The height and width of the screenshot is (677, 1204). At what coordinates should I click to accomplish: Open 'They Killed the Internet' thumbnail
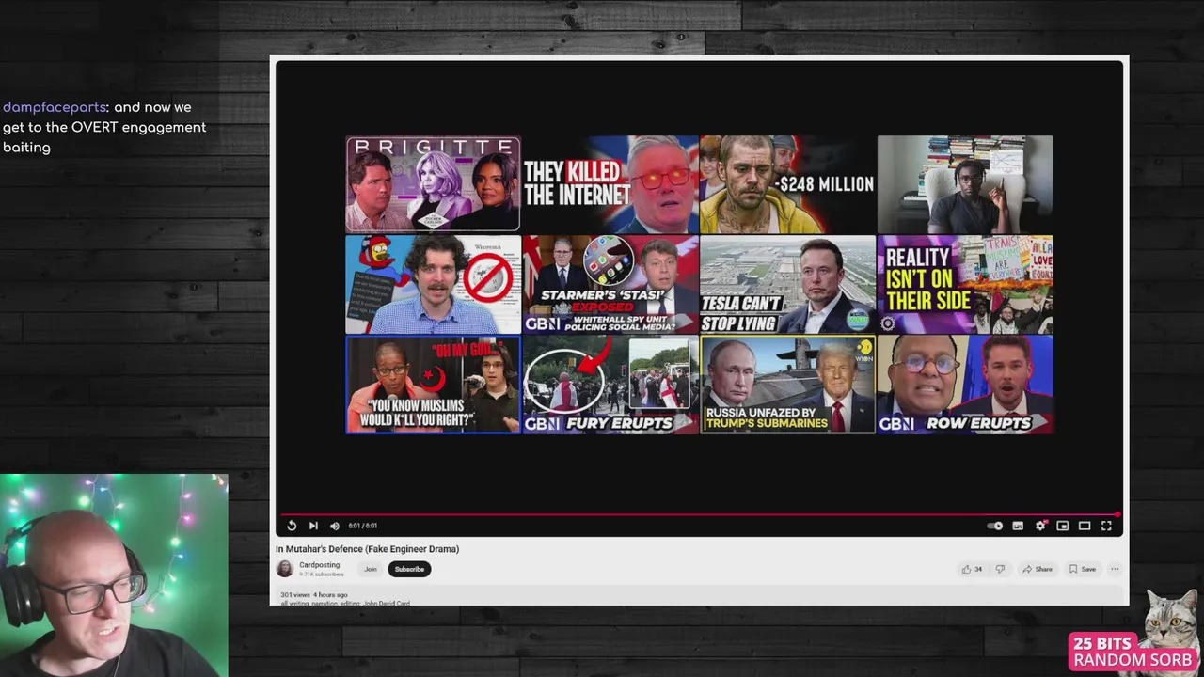[610, 184]
